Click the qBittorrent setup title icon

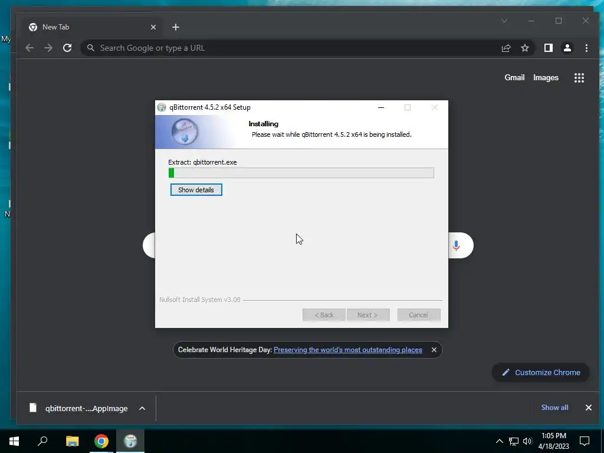162,107
